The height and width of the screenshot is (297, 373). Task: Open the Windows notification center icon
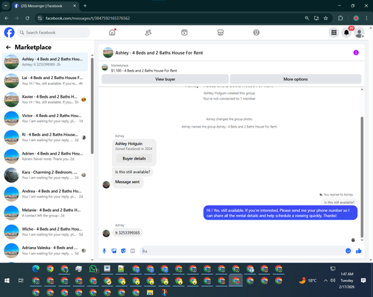(363, 281)
